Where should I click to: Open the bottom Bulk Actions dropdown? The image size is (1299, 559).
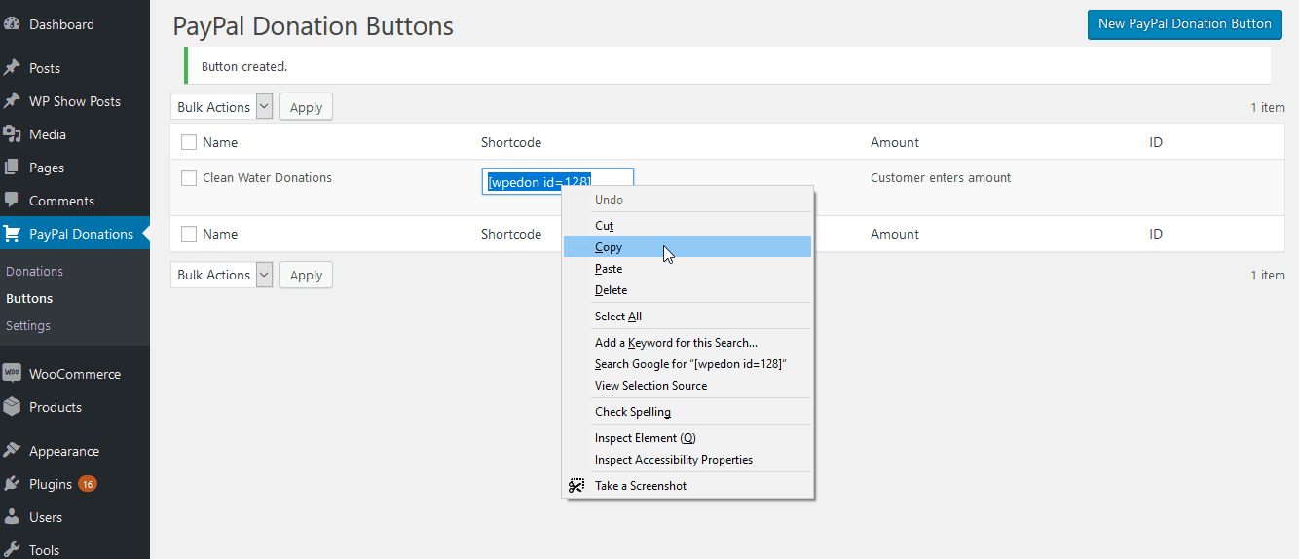tap(222, 275)
